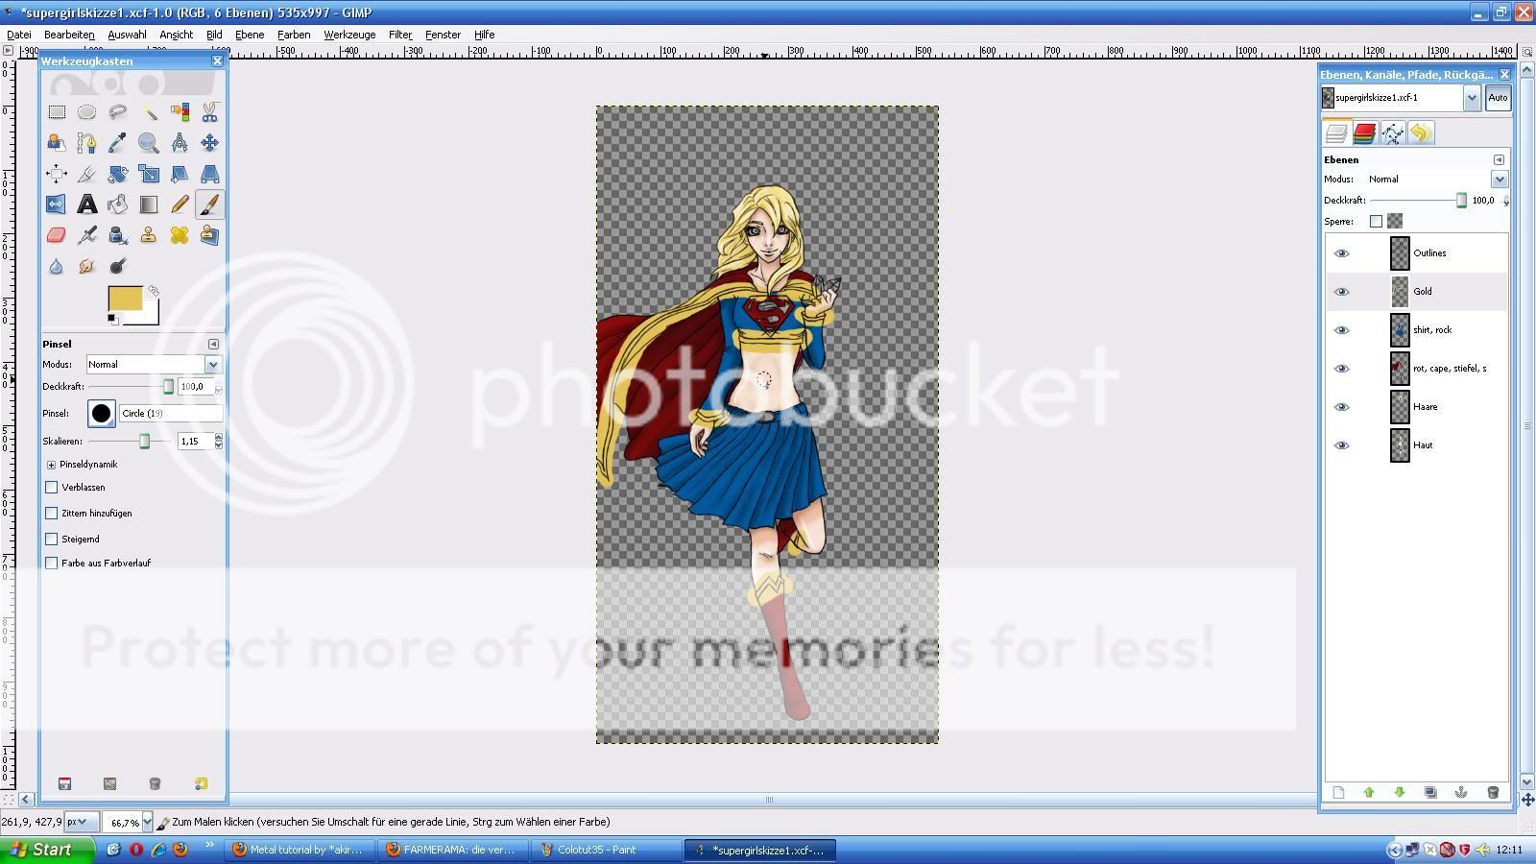
Task: Open the Pinsel tool options menu arrow
Action: pyautogui.click(x=213, y=345)
